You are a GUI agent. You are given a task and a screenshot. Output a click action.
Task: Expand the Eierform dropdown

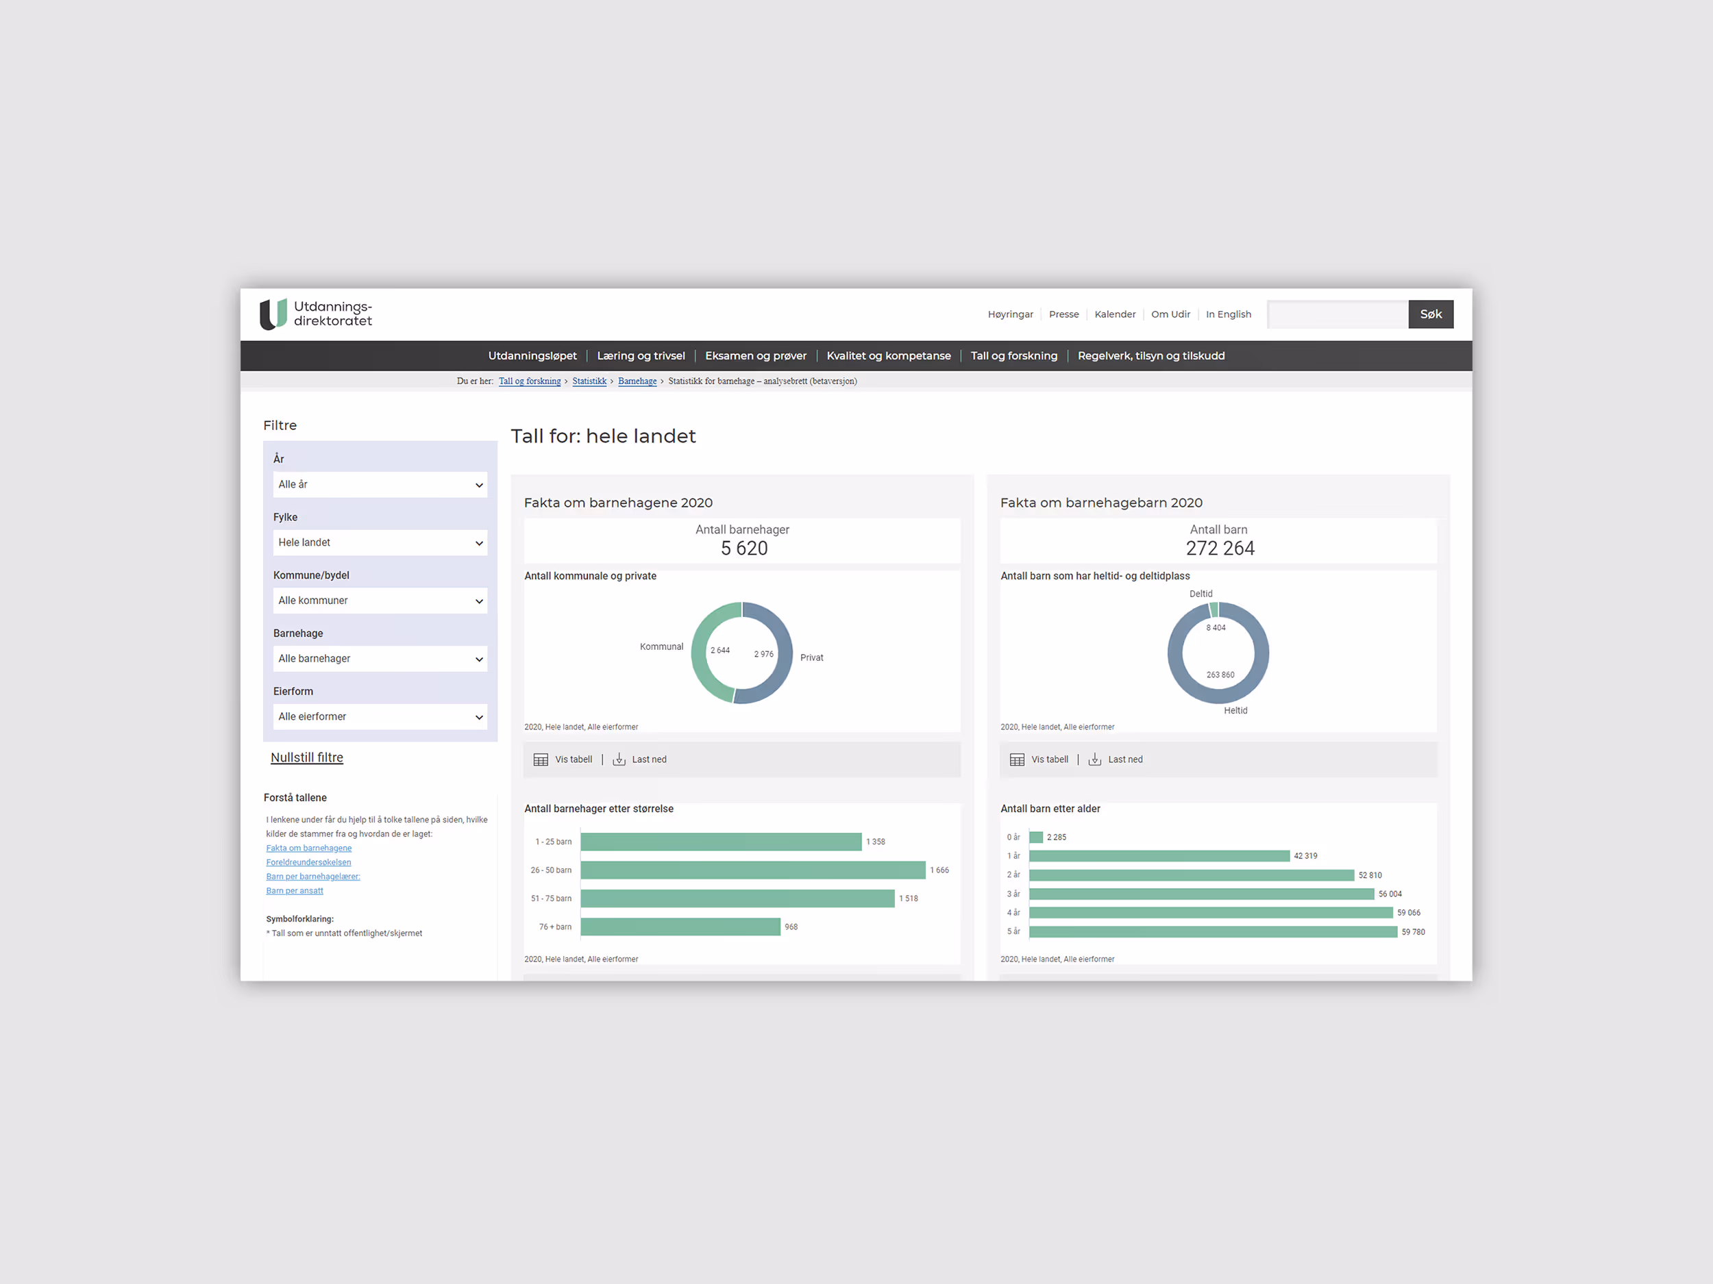(x=380, y=717)
